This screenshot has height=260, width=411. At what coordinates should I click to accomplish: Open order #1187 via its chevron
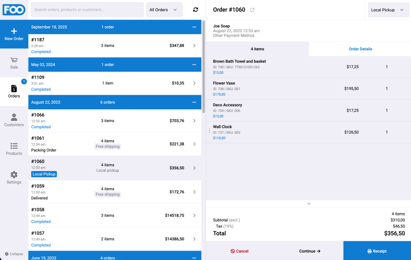pyautogui.click(x=194, y=45)
